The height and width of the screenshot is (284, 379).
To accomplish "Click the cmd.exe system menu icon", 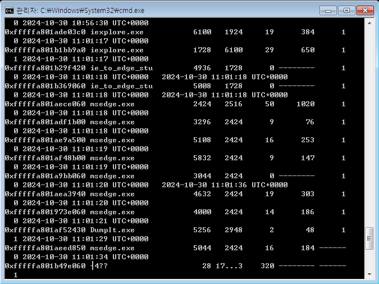I will coord(10,11).
